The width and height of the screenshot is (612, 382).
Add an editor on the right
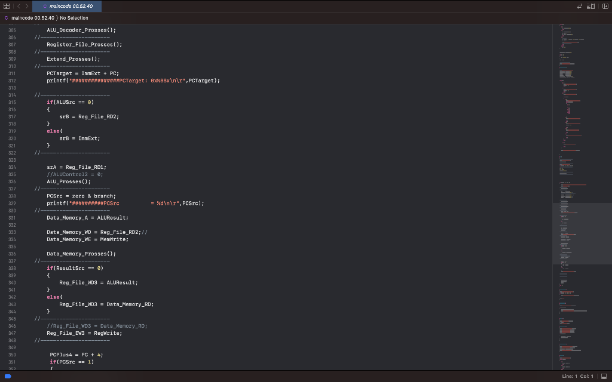coord(605,6)
